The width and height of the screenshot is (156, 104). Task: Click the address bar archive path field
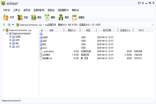pyautogui.click(x=84, y=25)
